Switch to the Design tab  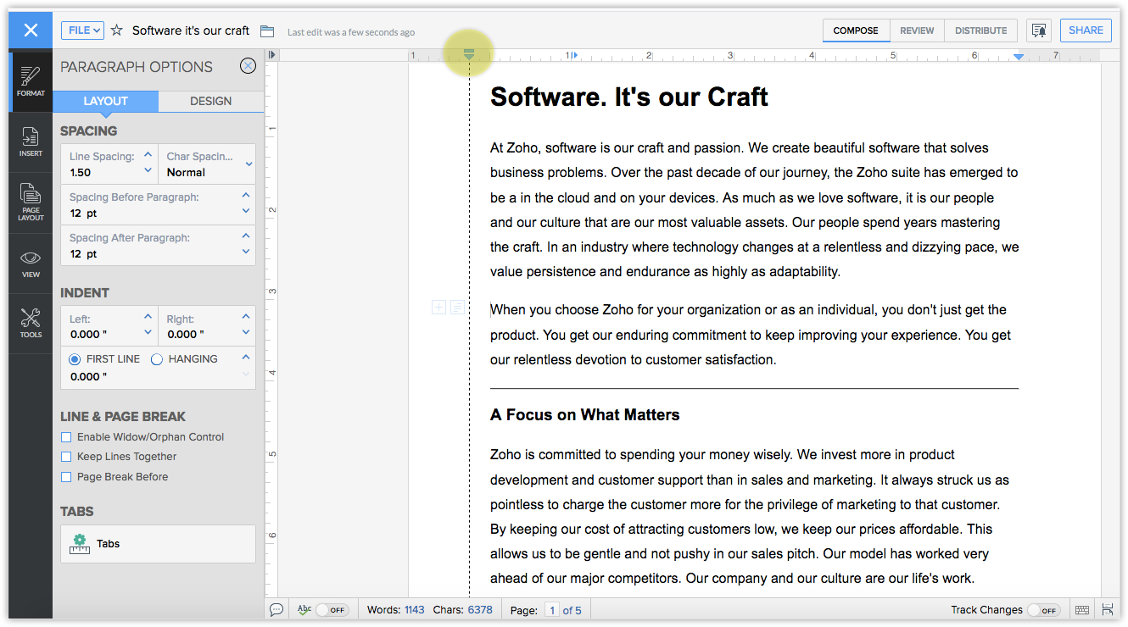[210, 101]
